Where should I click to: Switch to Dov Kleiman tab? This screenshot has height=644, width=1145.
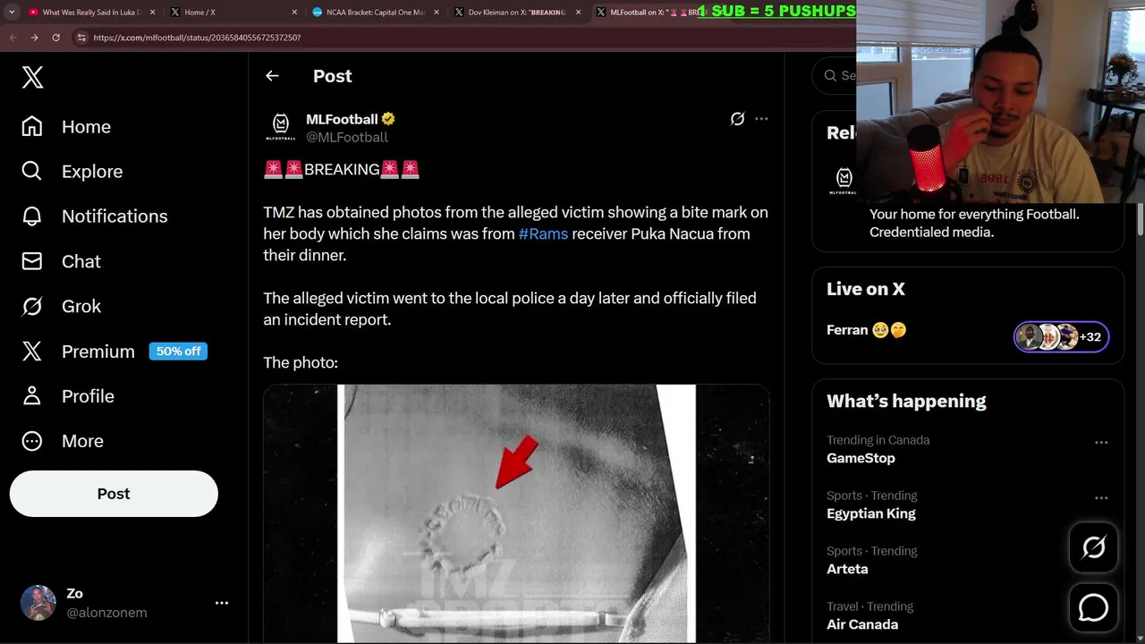pyautogui.click(x=517, y=13)
